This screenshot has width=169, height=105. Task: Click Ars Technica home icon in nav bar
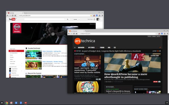(75, 48)
